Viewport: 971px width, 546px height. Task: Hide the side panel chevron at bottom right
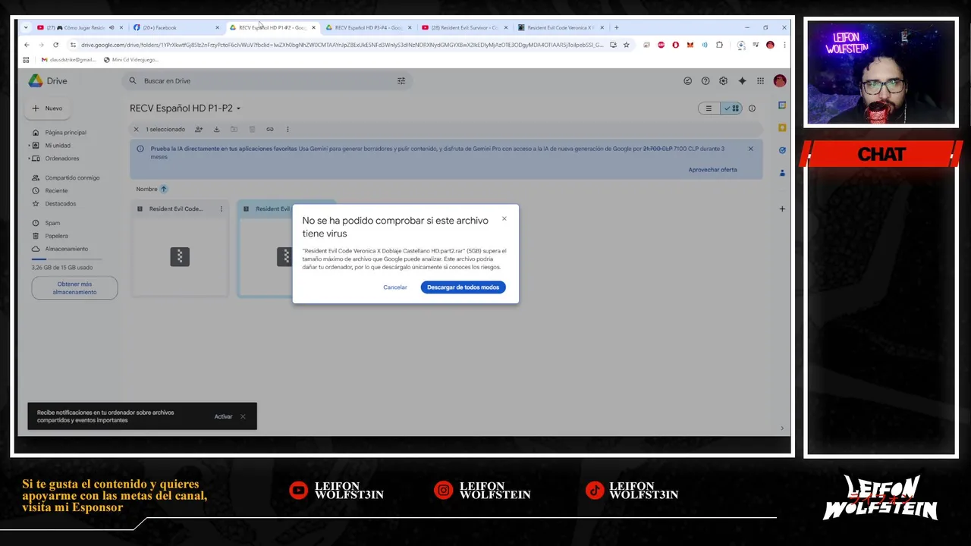782,428
